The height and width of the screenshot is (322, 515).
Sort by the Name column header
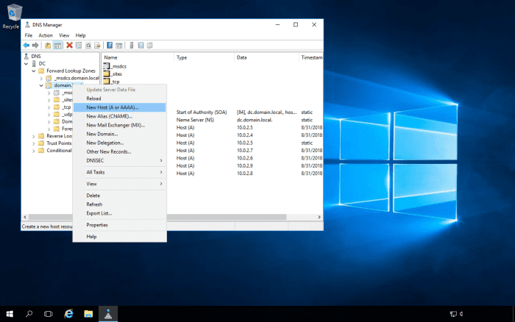(138, 57)
